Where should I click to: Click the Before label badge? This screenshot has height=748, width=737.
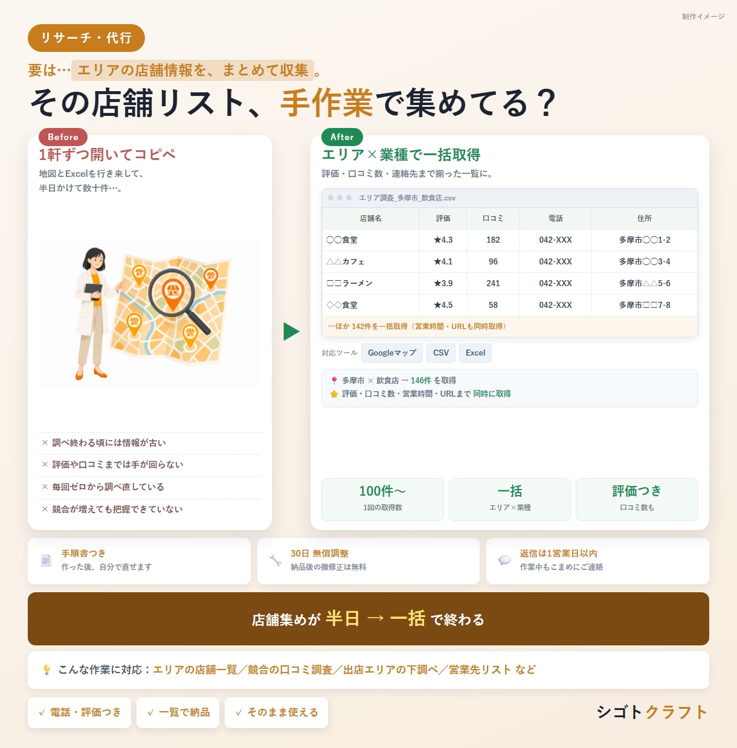click(63, 137)
